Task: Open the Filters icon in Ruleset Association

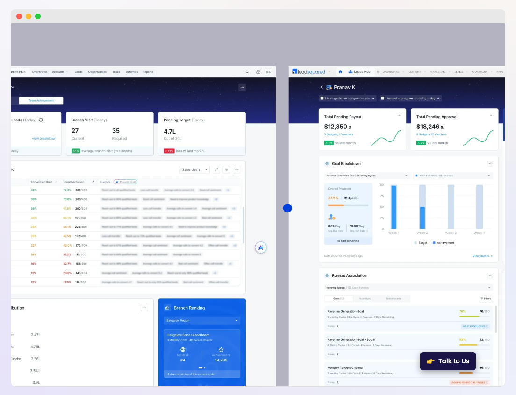Action: [x=486, y=298]
